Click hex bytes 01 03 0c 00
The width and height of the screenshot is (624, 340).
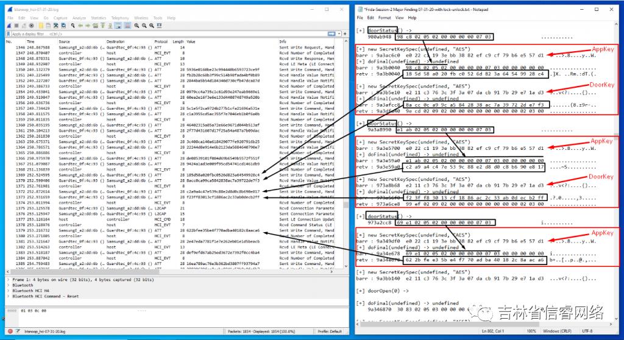tap(34, 311)
